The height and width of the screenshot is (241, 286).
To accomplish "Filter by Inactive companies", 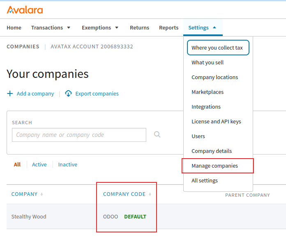I will [68, 164].
